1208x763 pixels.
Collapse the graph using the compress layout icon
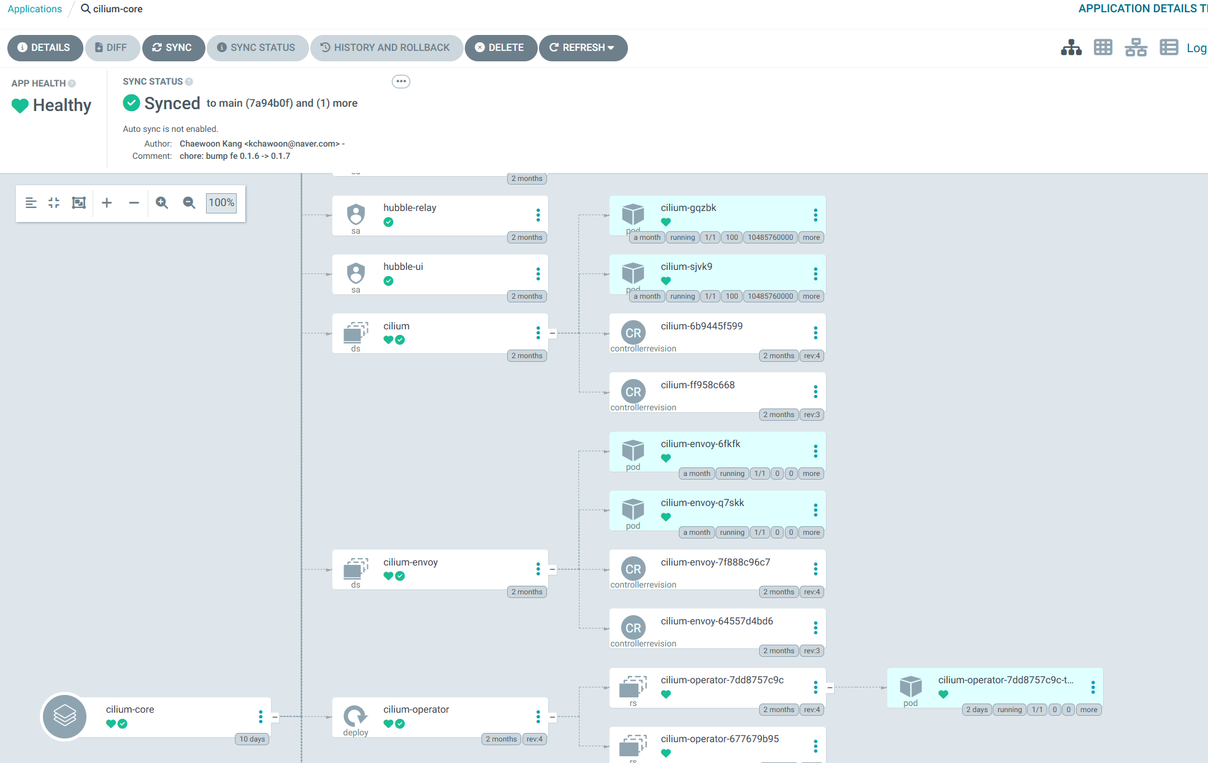click(53, 202)
